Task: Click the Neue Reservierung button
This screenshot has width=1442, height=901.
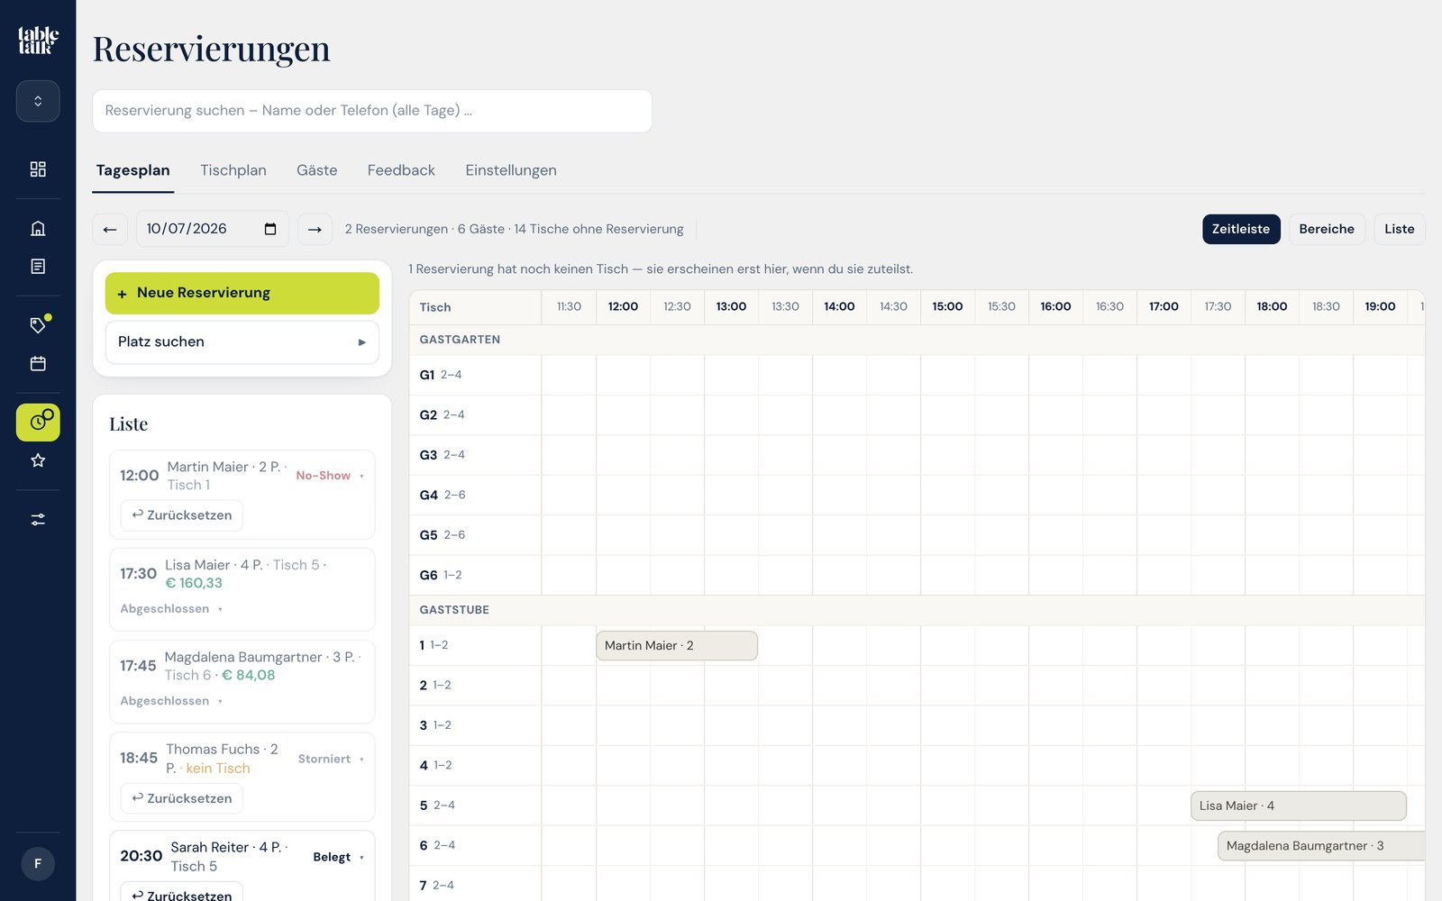Action: tap(242, 293)
